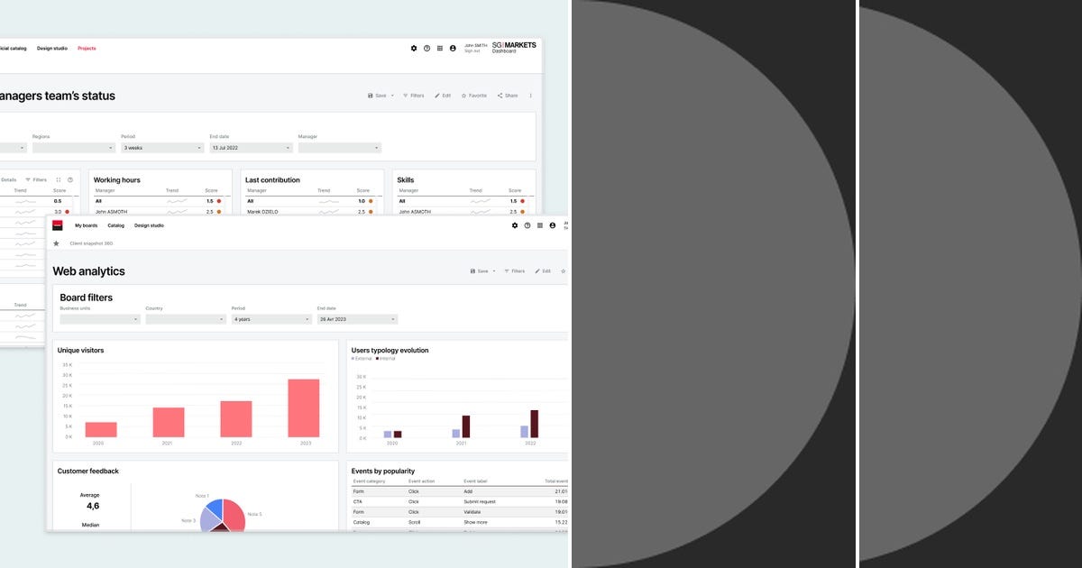
Task: Click the Edit pencil icon on the Web analytics toolbar
Action: click(x=540, y=270)
